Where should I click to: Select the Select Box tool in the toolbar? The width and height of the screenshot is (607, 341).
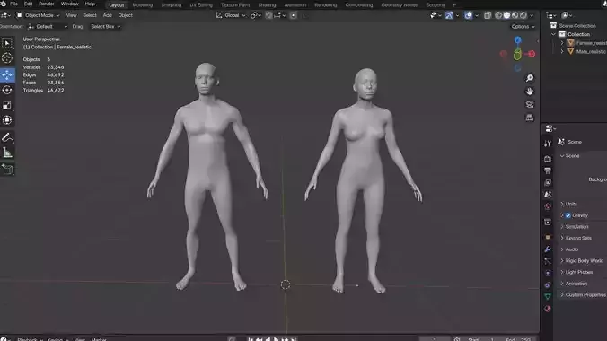click(x=7, y=43)
